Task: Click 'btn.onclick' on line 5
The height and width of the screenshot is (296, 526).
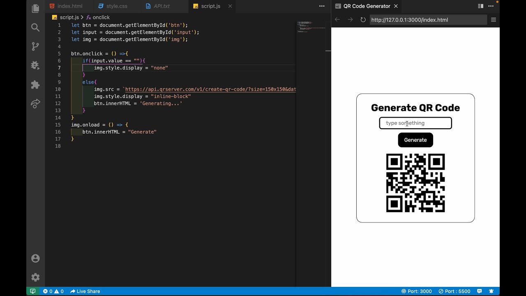Action: pyautogui.click(x=87, y=53)
